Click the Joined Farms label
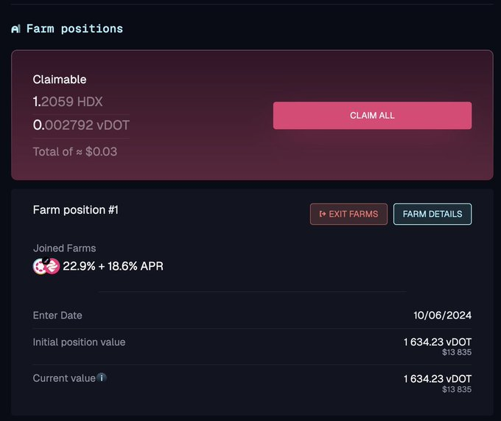This screenshot has height=421, width=501. pyautogui.click(x=65, y=248)
